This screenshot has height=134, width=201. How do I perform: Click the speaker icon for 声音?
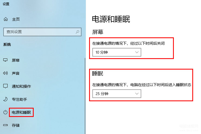pyautogui.click(x=5, y=73)
